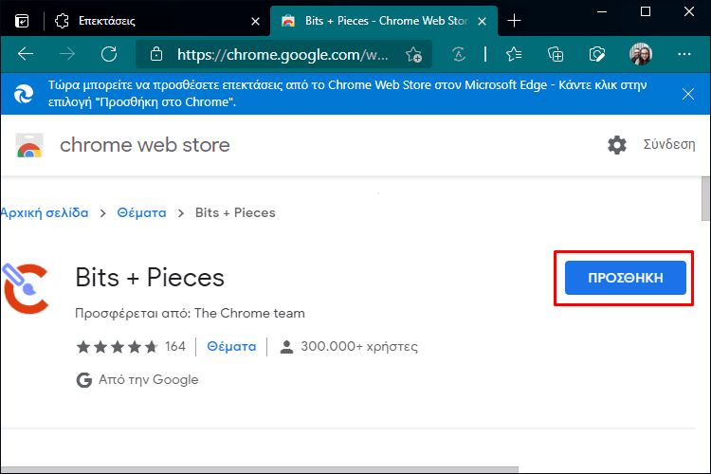
Task: Open a new browser tab
Action: (514, 21)
